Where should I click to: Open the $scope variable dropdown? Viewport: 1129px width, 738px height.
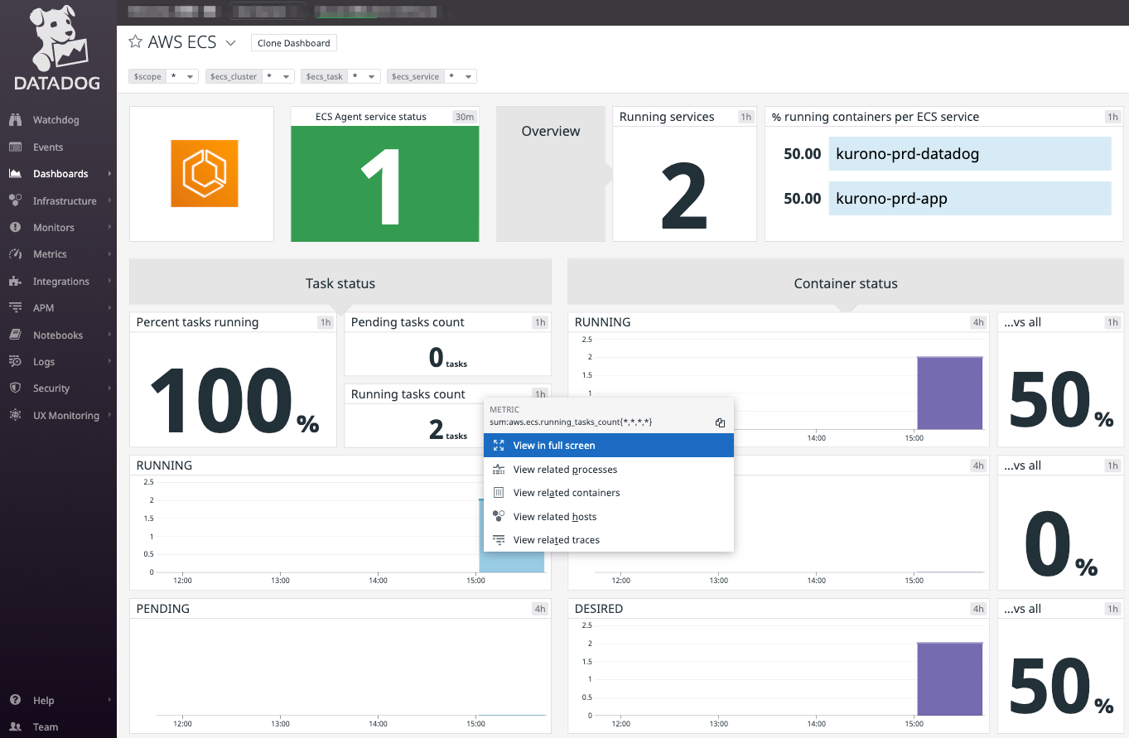(182, 76)
